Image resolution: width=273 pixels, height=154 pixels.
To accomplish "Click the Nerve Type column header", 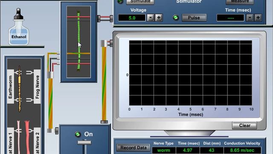I will tap(163, 143).
